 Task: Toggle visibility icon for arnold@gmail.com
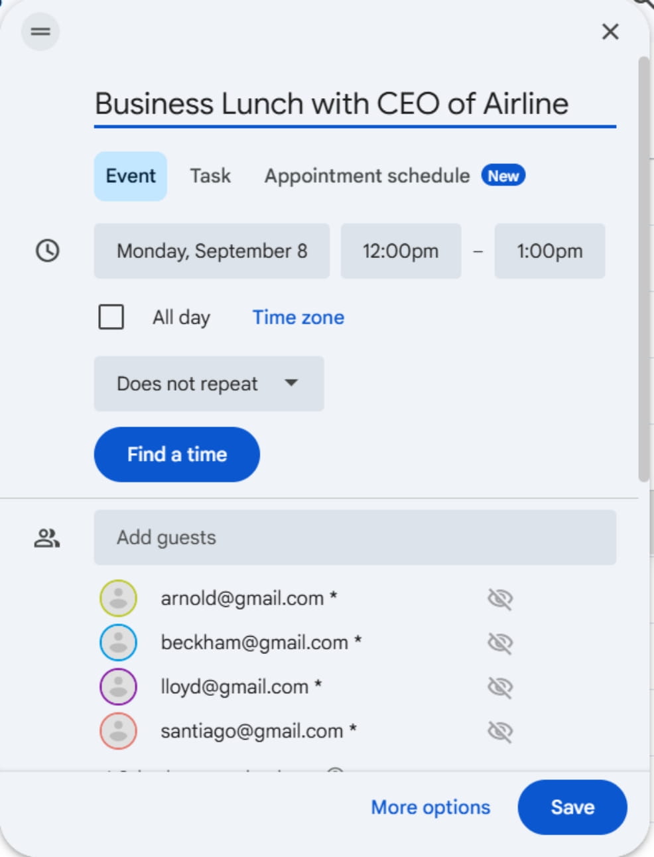500,599
